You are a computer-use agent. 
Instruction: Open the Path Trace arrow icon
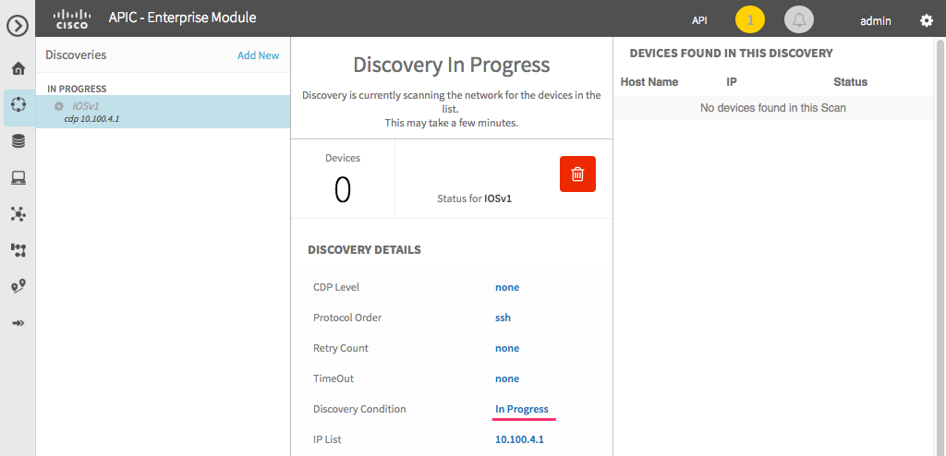pyautogui.click(x=18, y=323)
